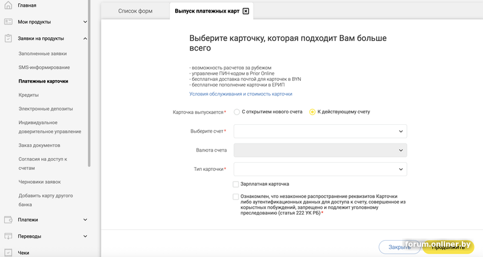The image size is (483, 257).
Task: Select С открытием нового счета option
Action: [237, 112]
